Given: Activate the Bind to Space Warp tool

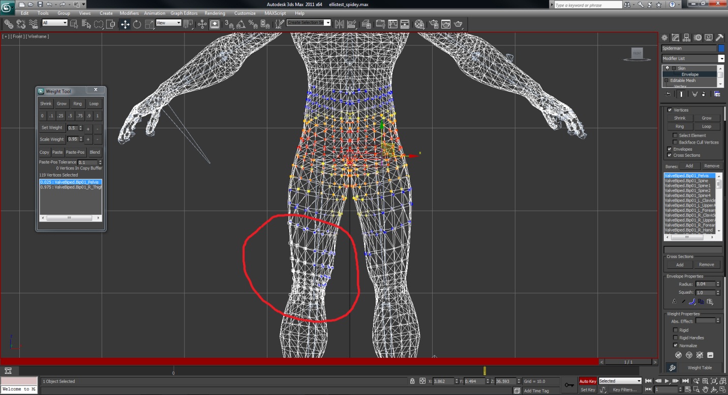Looking at the screenshot, I should (x=33, y=23).
